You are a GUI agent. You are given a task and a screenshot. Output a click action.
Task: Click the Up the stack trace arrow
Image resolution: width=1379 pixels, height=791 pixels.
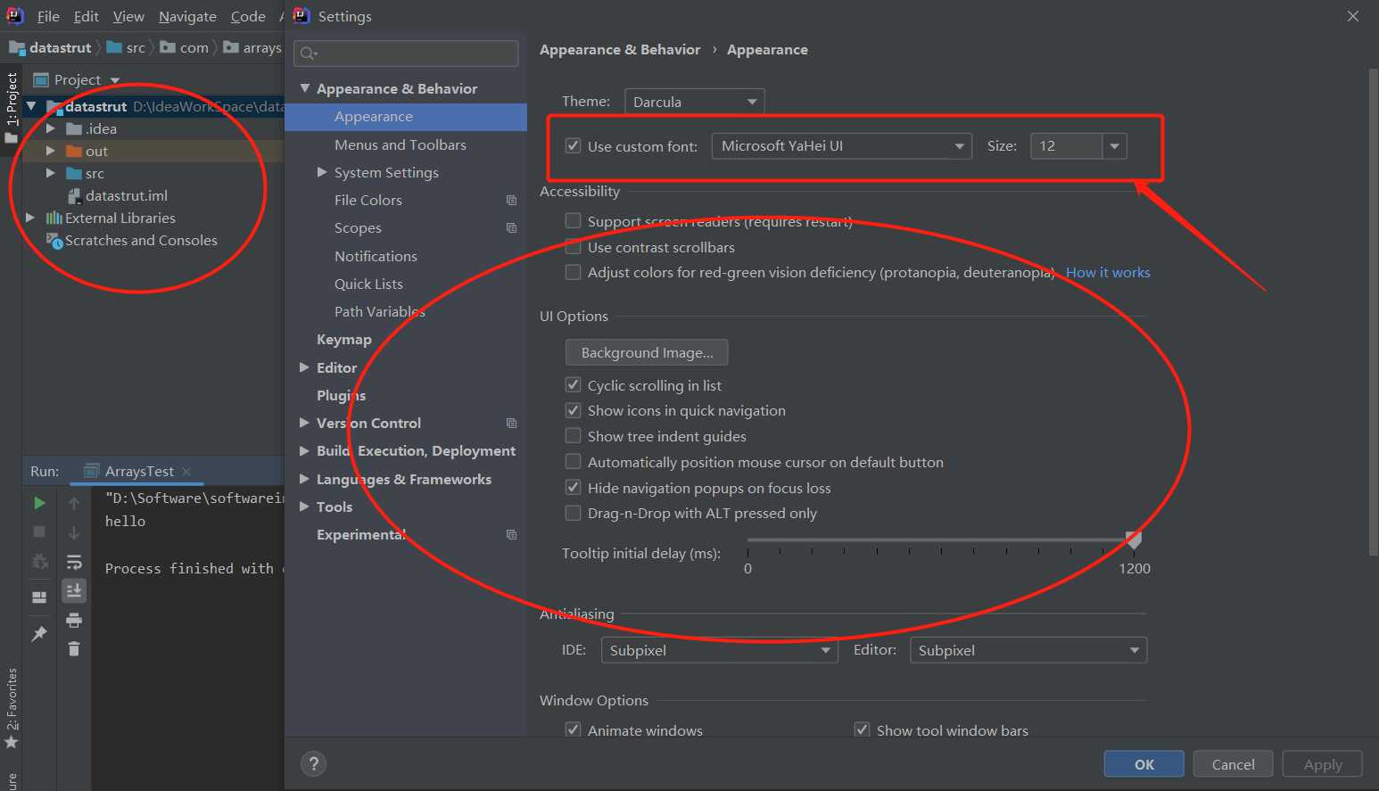pos(74,504)
